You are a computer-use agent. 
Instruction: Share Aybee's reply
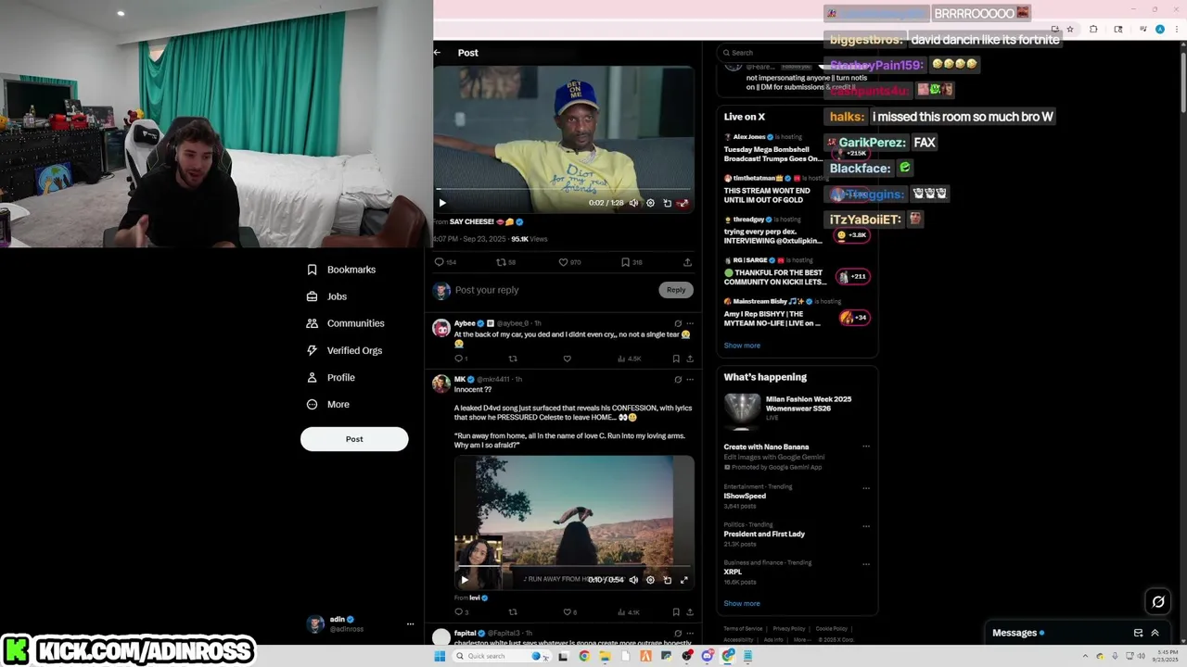click(689, 359)
